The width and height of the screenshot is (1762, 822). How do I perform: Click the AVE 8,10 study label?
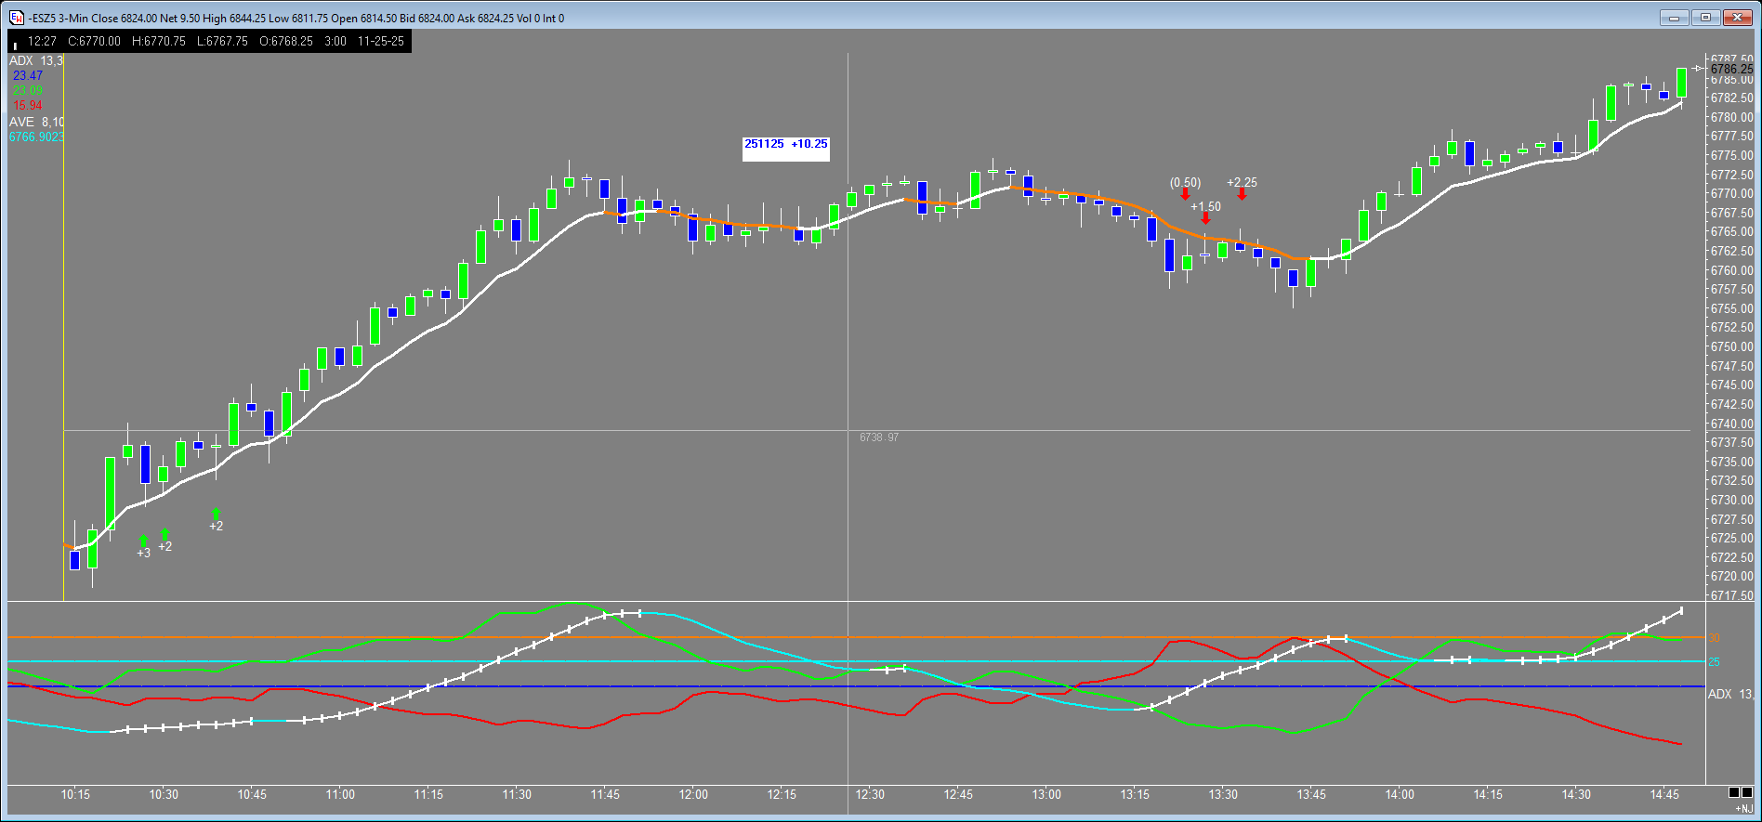(x=36, y=122)
